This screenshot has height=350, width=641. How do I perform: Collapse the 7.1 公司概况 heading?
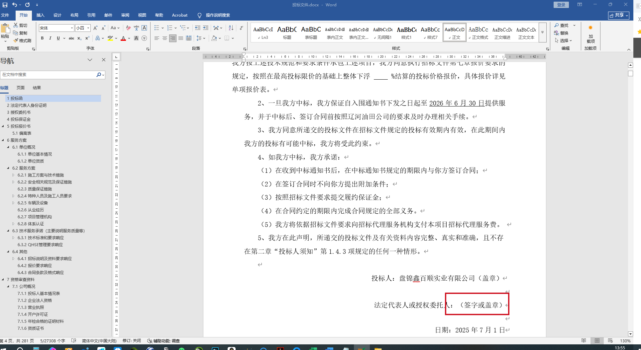coord(8,287)
